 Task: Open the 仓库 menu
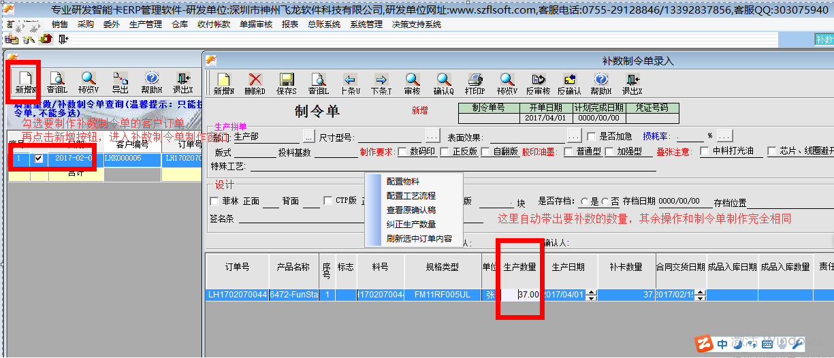pos(180,25)
